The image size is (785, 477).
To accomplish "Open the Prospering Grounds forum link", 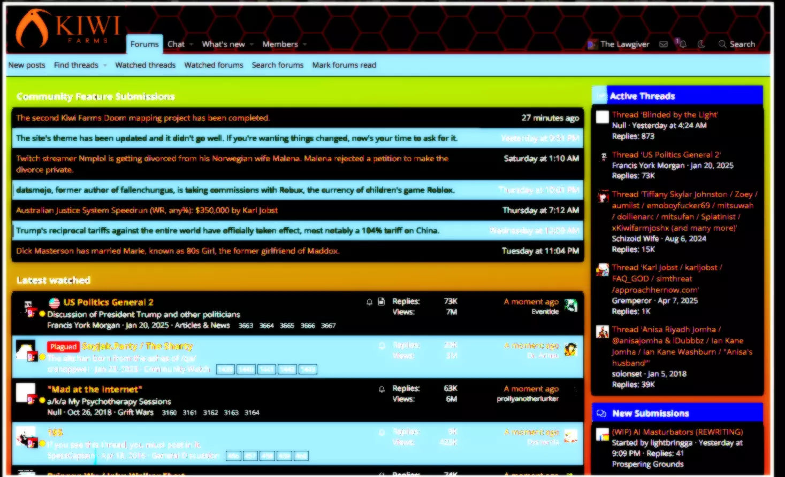I will [x=647, y=464].
